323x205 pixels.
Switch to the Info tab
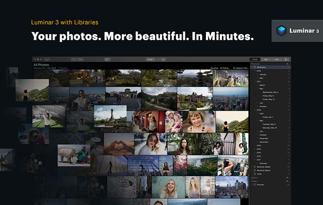point(277,59)
